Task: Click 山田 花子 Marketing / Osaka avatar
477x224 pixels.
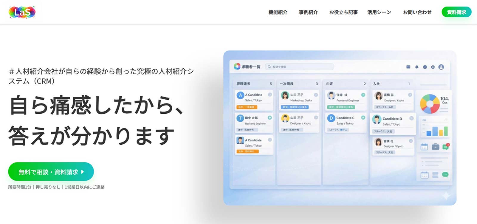Action: pos(285,95)
